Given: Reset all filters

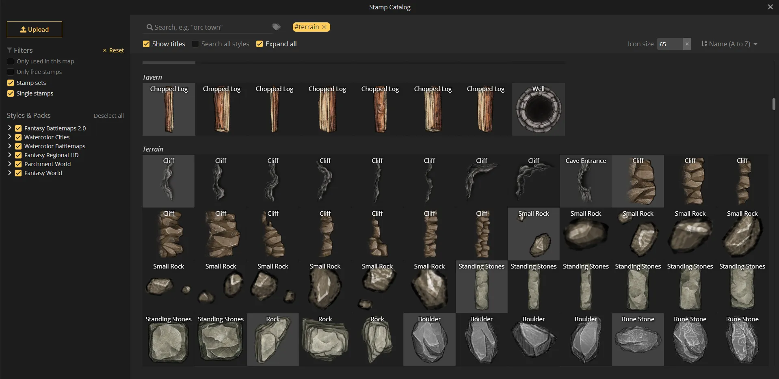Looking at the screenshot, I should pyautogui.click(x=113, y=50).
